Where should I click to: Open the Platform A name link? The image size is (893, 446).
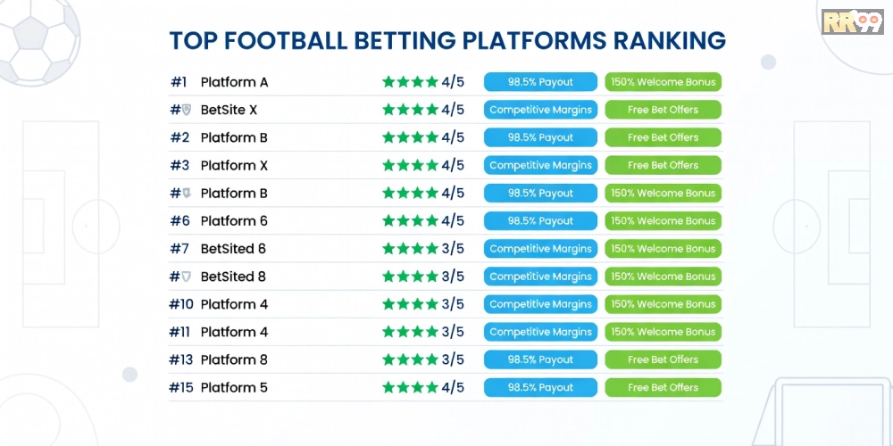(234, 82)
